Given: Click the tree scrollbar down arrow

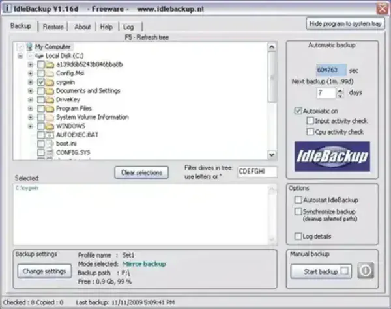Looking at the screenshot, I should tap(272, 155).
